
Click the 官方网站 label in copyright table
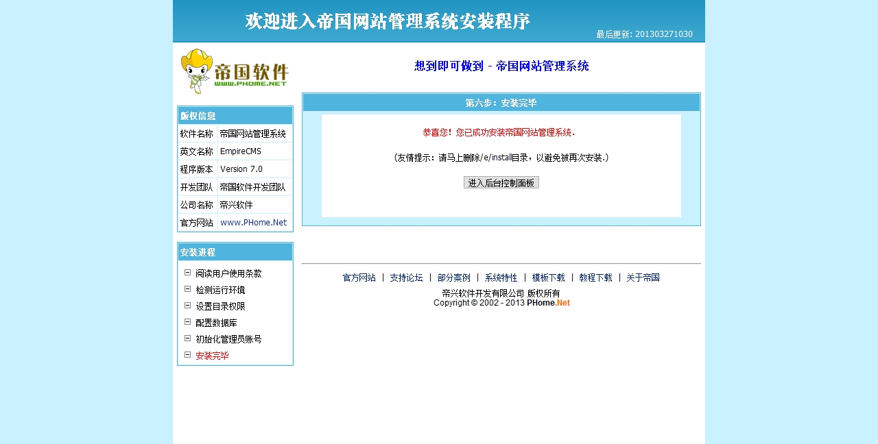(198, 223)
